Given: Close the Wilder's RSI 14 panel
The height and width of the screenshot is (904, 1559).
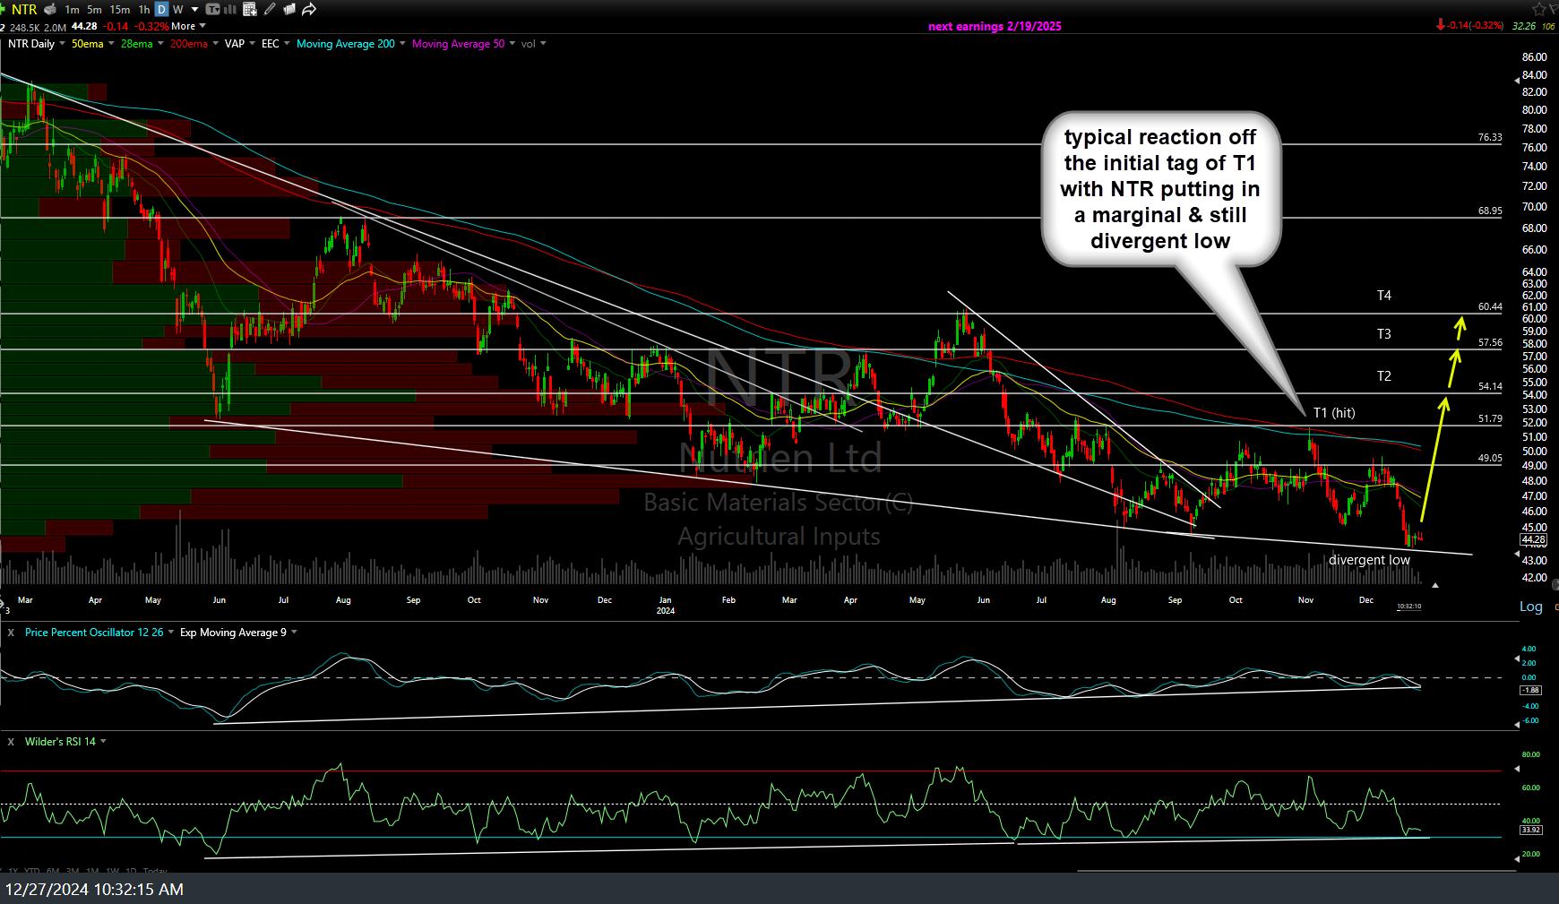Looking at the screenshot, I should (x=11, y=742).
